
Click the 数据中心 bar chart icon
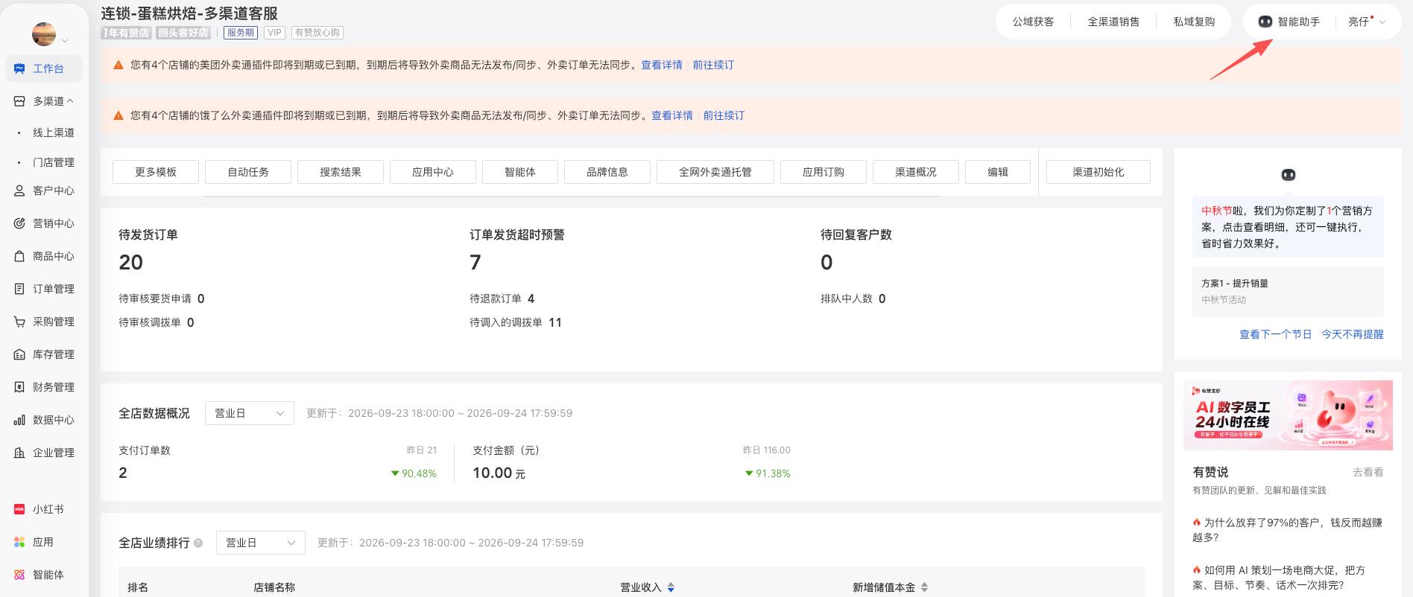[19, 420]
